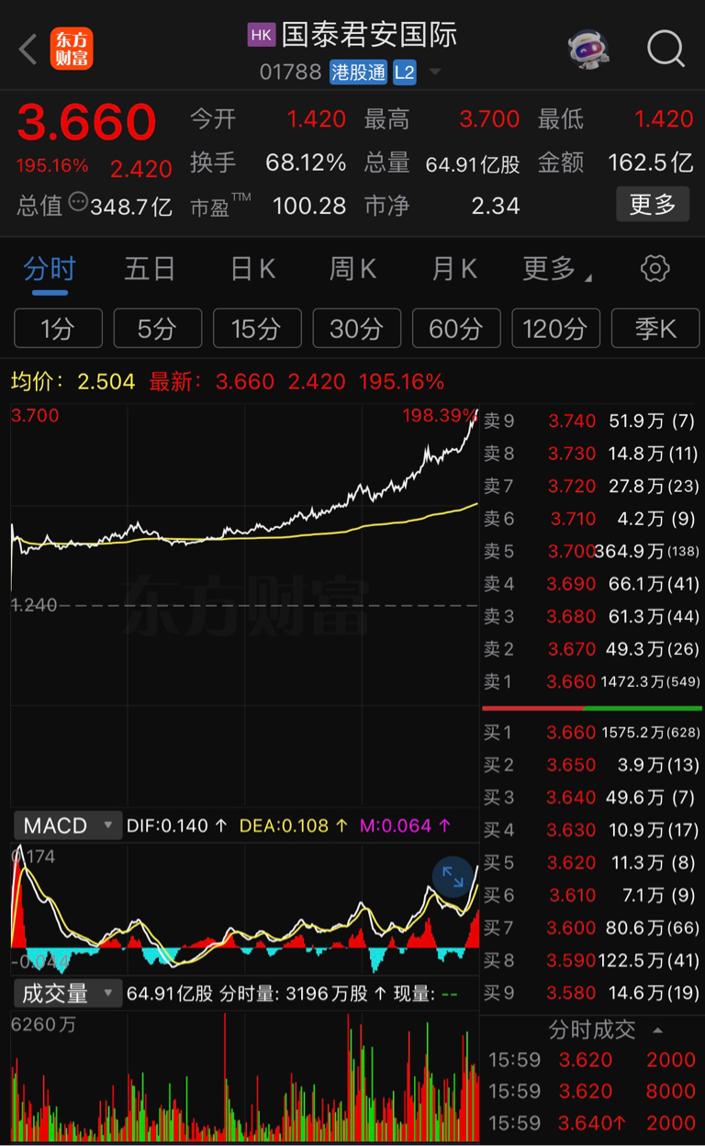The height and width of the screenshot is (1146, 705).
Task: Tap 卖9 row at 3.740
Action: click(591, 421)
